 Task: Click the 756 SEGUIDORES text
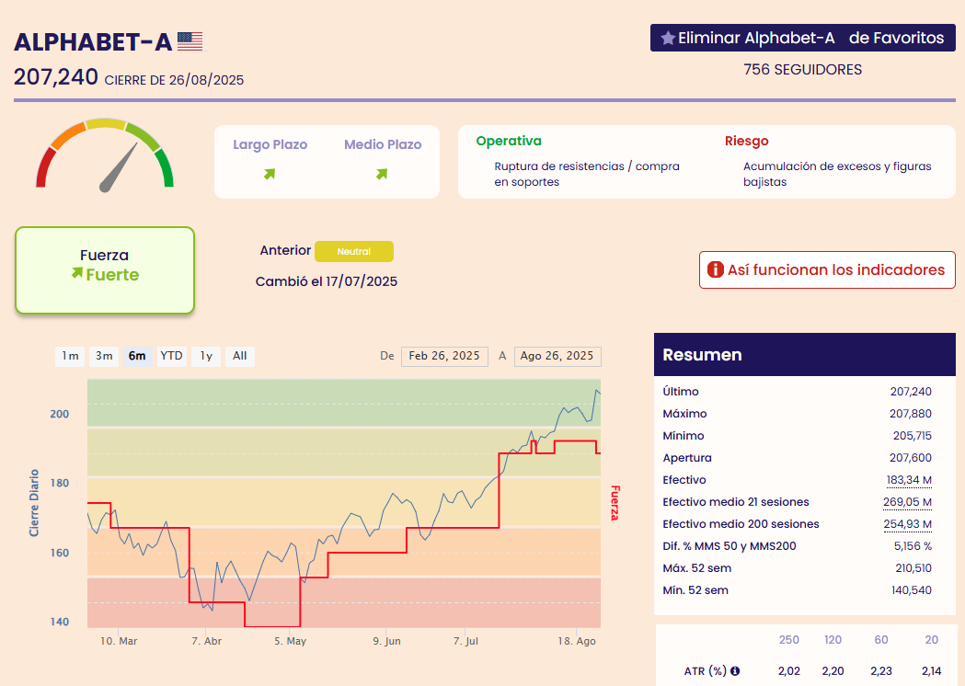click(x=802, y=70)
